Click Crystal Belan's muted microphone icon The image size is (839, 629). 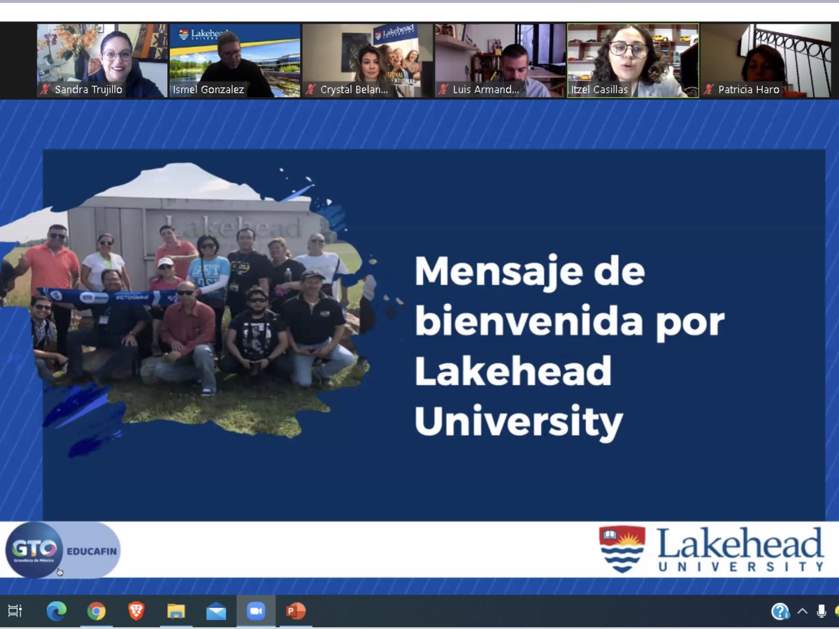click(x=311, y=89)
